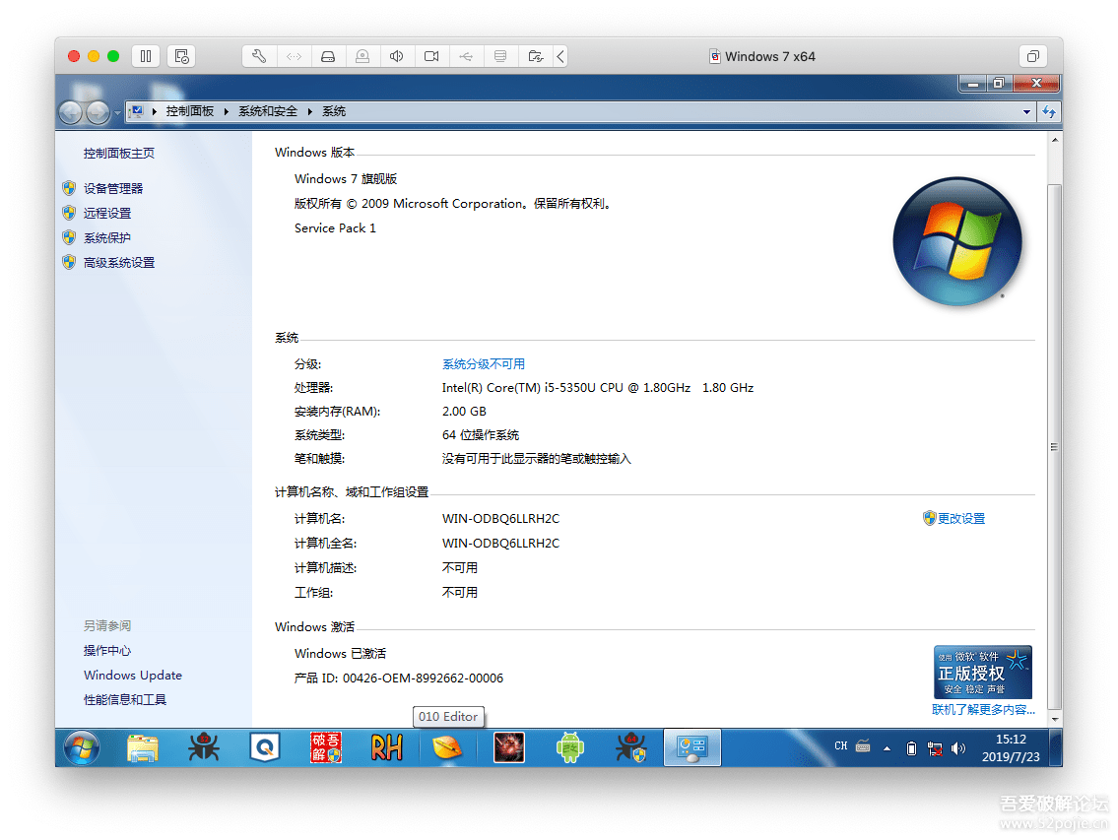Screen dimensions: 1118x840
Task: Click the Show desktop strip at taskbar end
Action: point(1056,748)
